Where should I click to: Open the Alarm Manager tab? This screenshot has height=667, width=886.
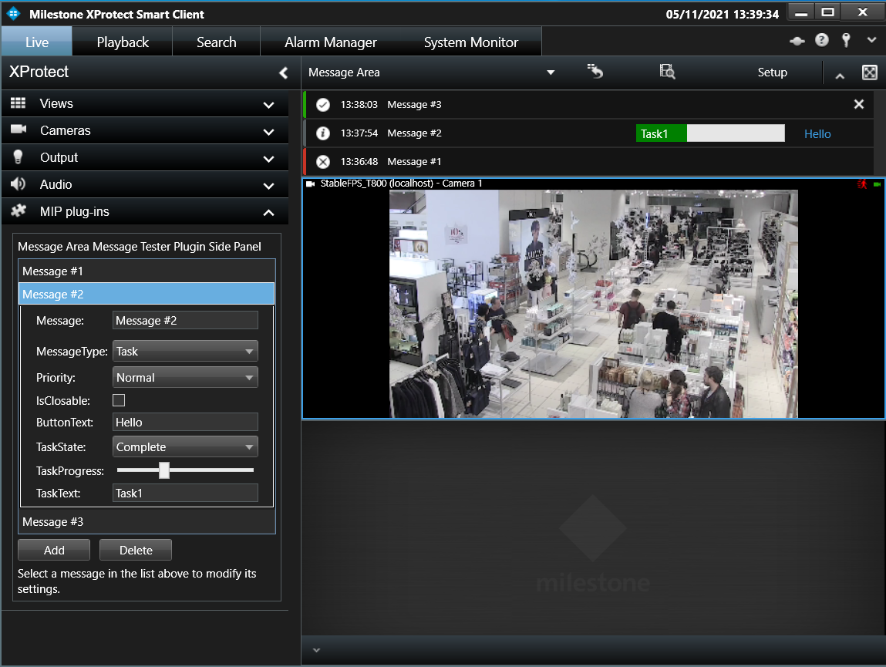click(x=331, y=42)
